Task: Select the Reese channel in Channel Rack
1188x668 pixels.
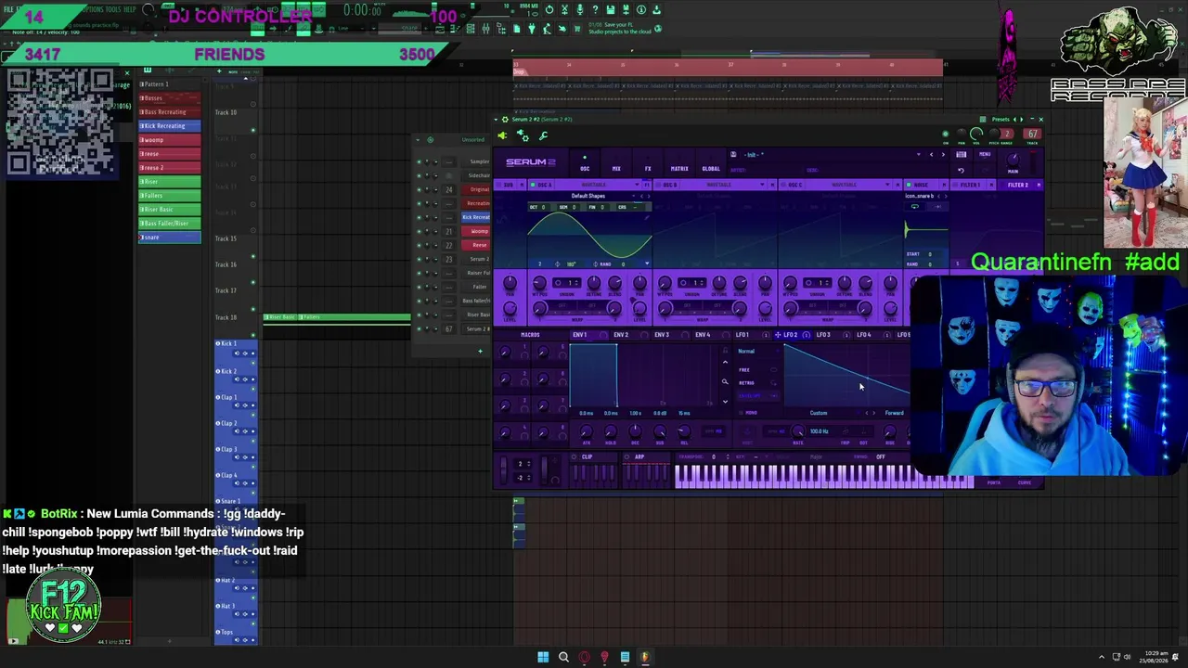Action: (x=476, y=245)
